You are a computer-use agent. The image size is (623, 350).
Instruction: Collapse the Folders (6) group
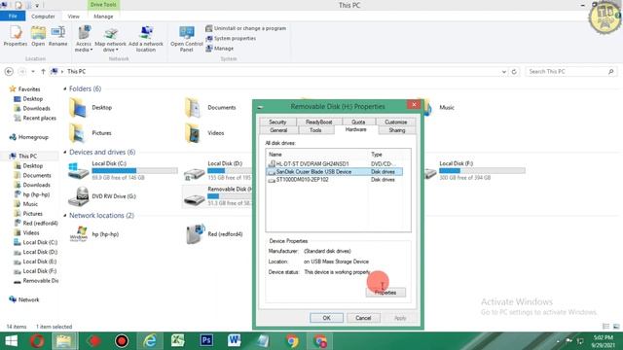click(x=65, y=88)
